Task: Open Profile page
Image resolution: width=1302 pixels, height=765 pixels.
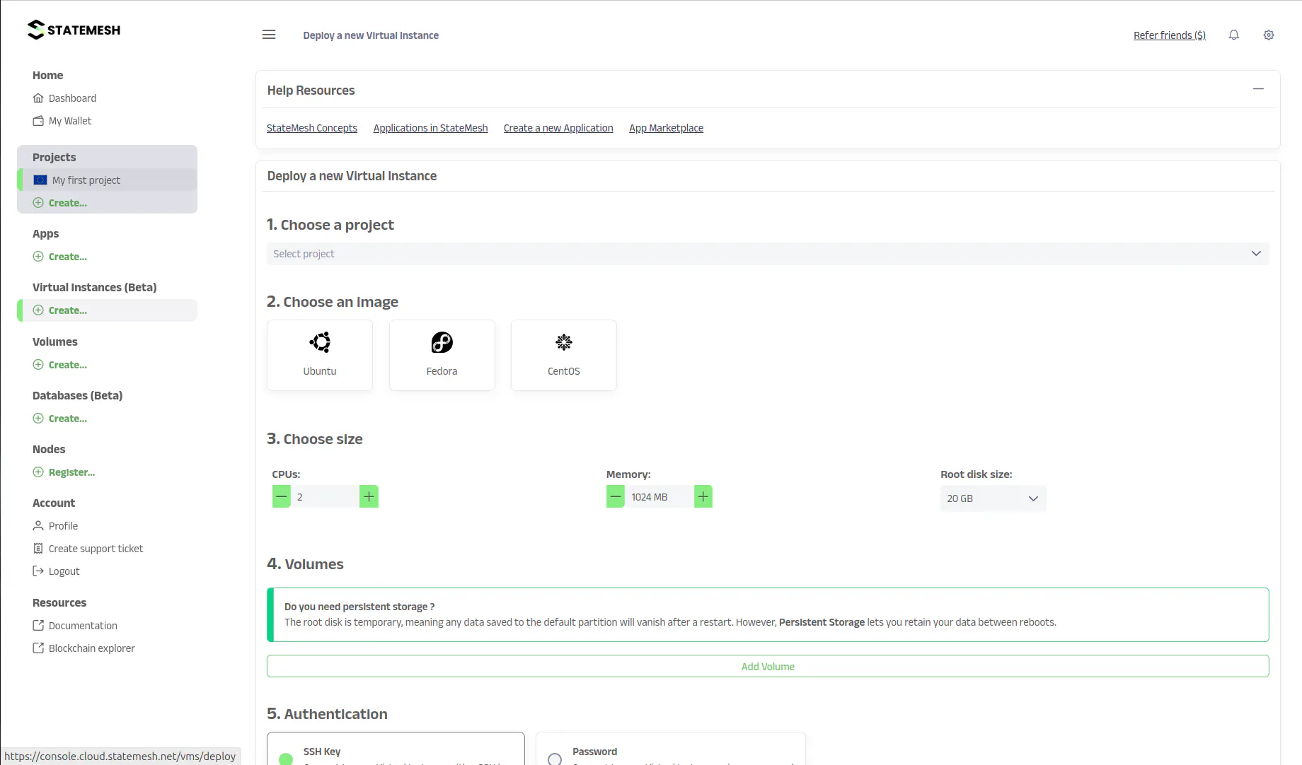Action: coord(63,526)
